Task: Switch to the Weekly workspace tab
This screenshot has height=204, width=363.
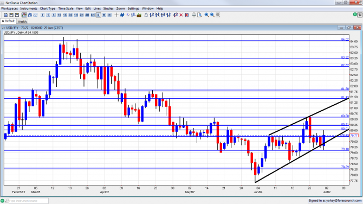Action: tap(22, 21)
